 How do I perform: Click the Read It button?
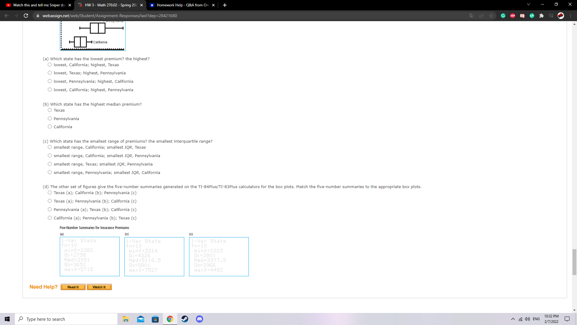pos(73,287)
